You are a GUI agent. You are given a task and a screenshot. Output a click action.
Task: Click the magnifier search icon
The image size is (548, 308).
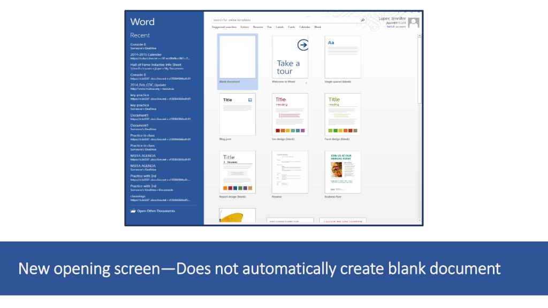362,20
